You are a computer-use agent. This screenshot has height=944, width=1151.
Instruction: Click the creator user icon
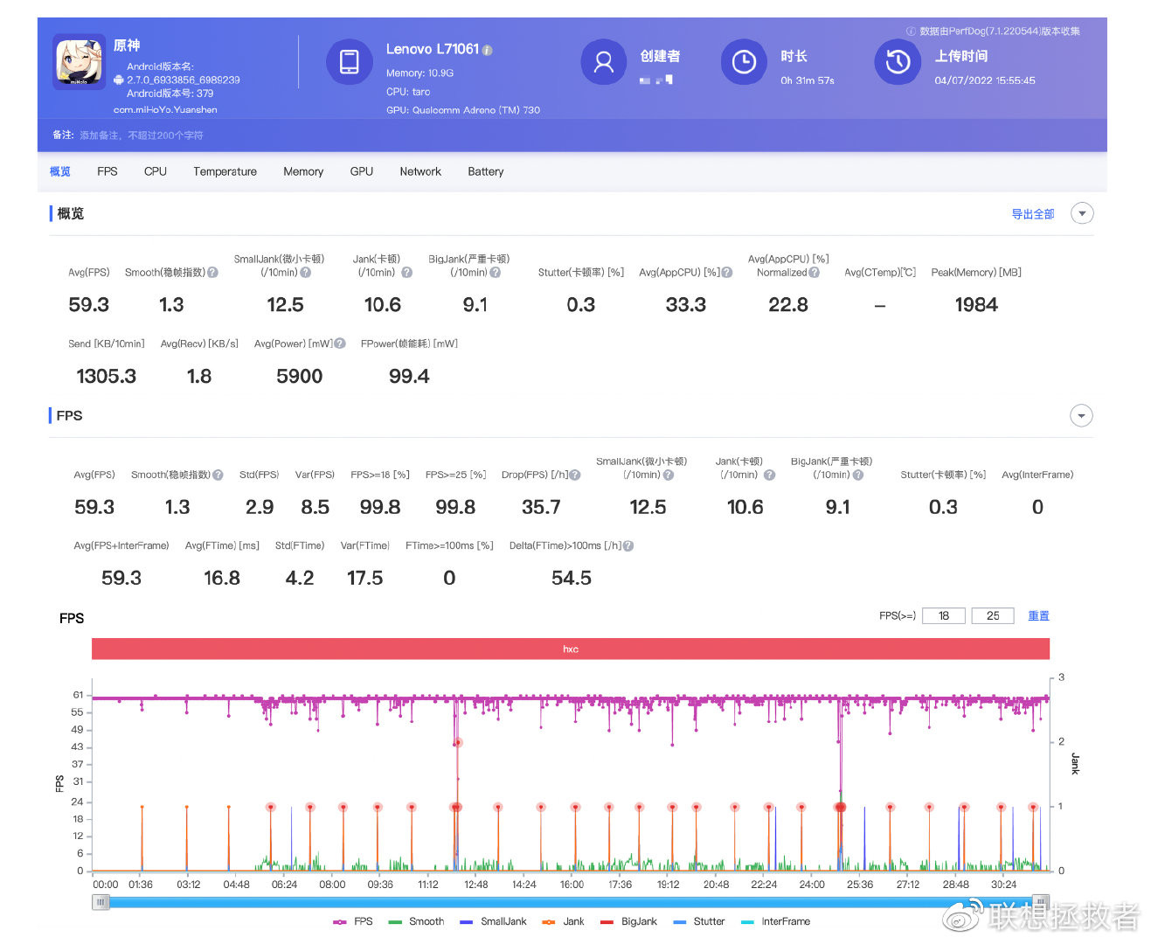tap(604, 62)
